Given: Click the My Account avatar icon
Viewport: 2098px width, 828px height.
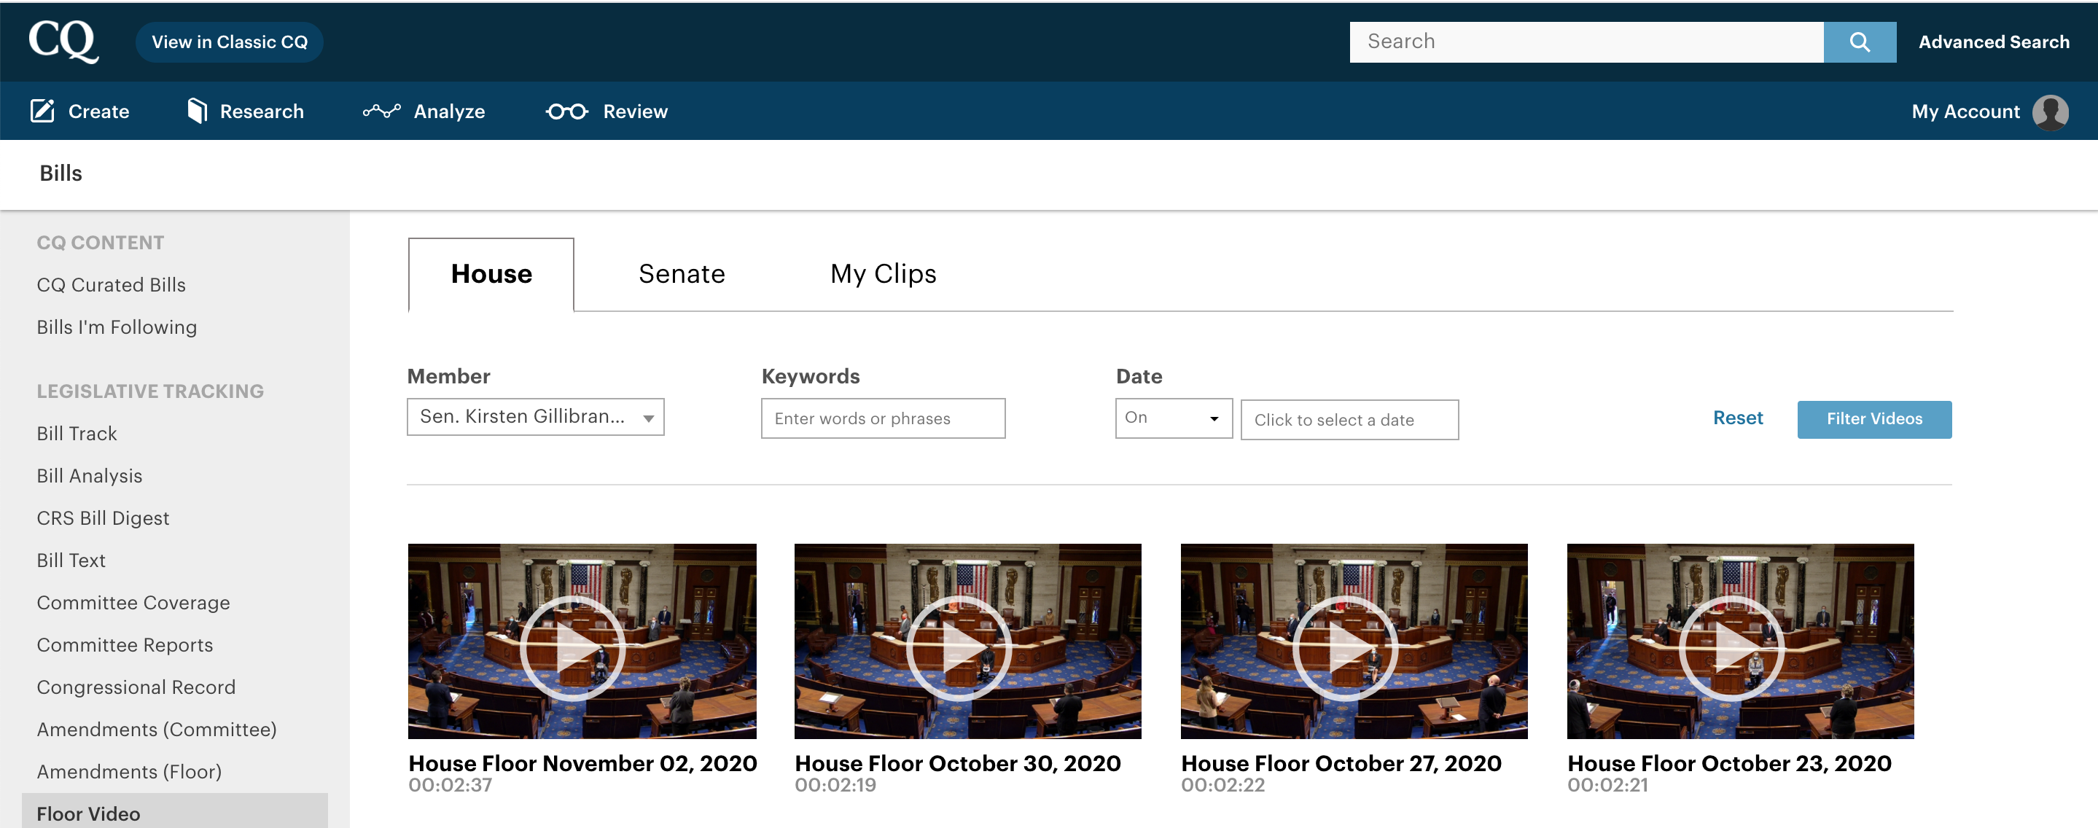Looking at the screenshot, I should [x=2050, y=112].
